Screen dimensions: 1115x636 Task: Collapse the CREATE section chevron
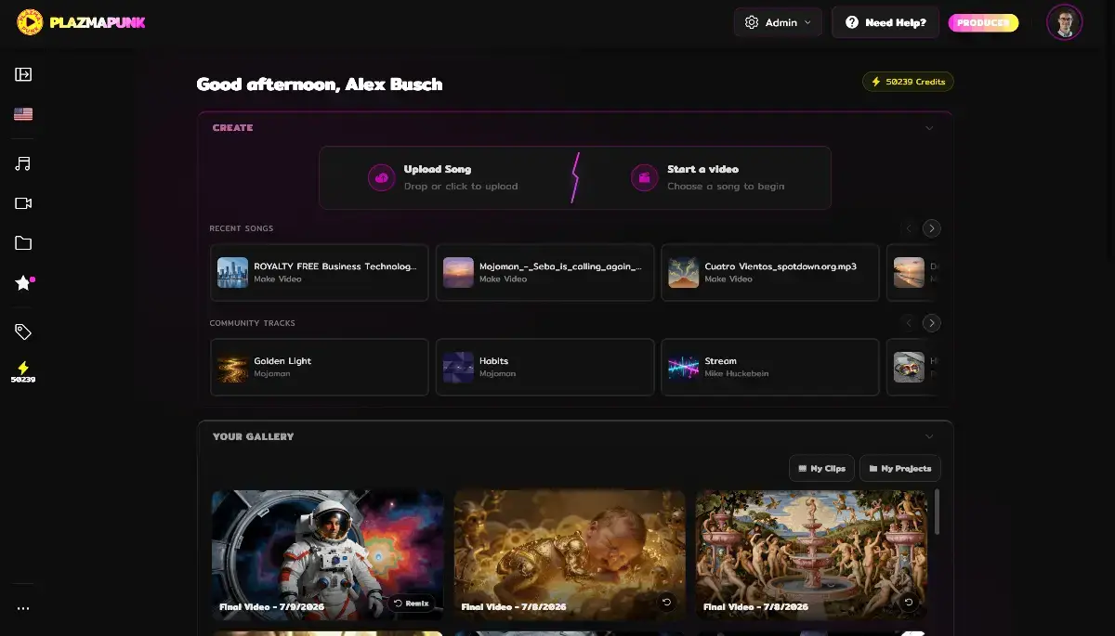pos(929,128)
